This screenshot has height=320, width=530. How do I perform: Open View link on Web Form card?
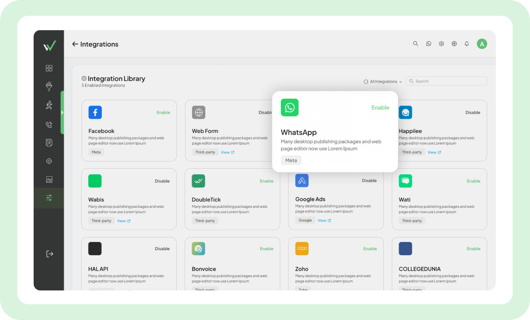(x=227, y=152)
